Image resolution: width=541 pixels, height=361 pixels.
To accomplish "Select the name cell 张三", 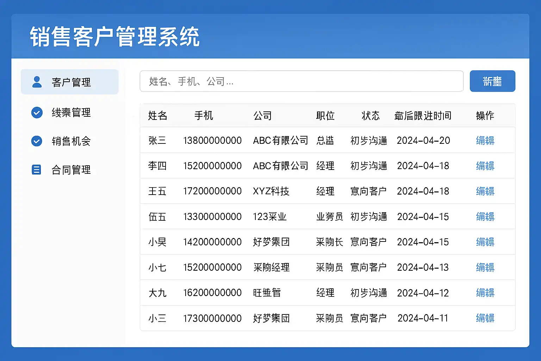I will pos(157,140).
